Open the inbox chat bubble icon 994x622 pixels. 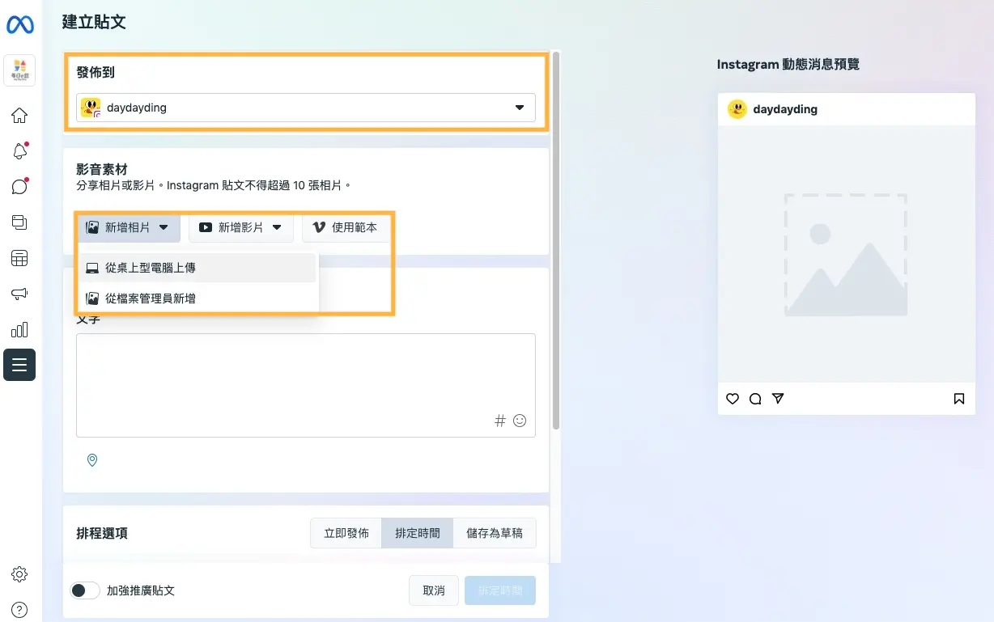(x=19, y=186)
